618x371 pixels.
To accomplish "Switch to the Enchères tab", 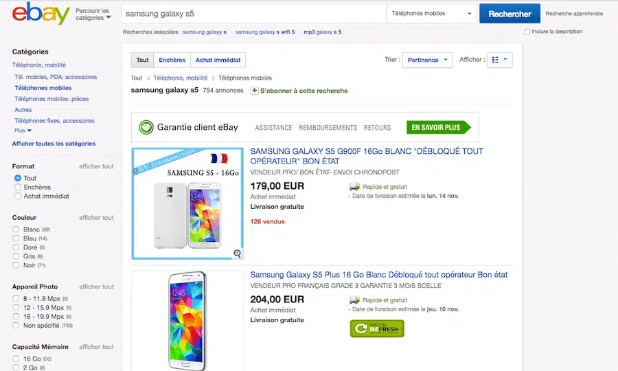I will click(x=172, y=60).
